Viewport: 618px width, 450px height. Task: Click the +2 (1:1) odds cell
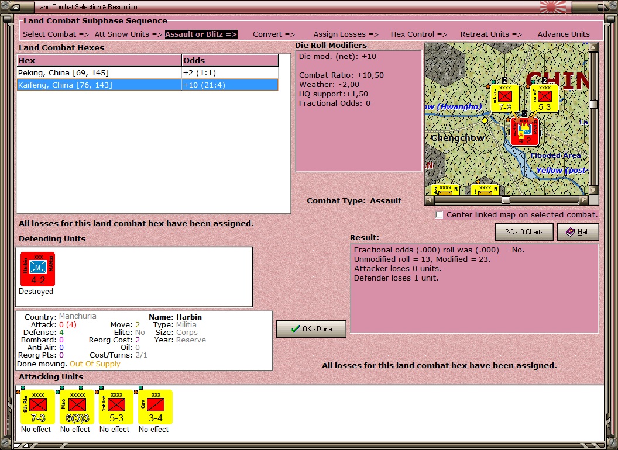[x=230, y=73]
